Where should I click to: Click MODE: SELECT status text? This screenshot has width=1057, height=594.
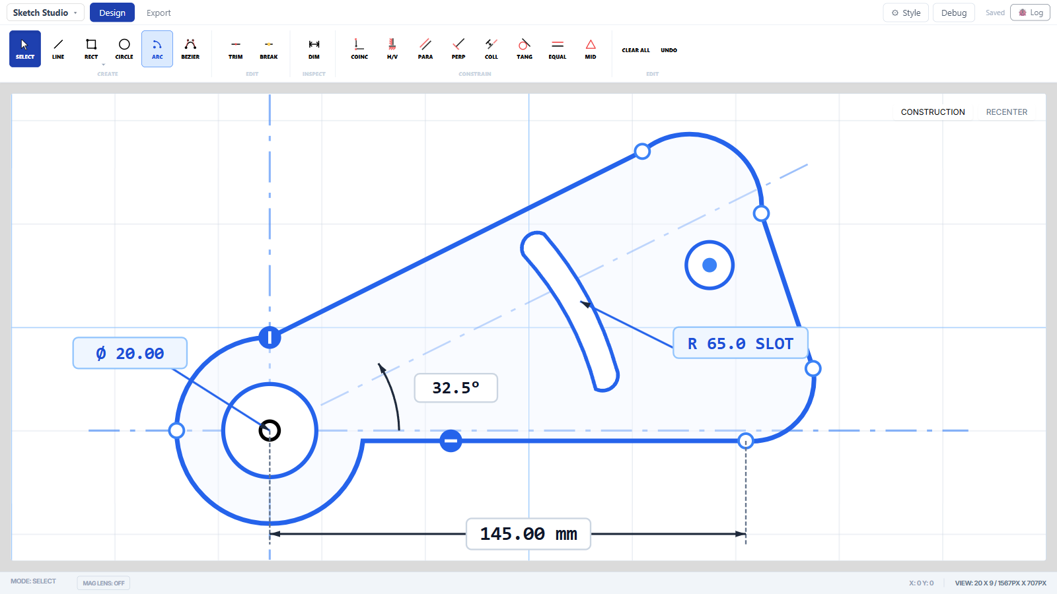coord(33,581)
